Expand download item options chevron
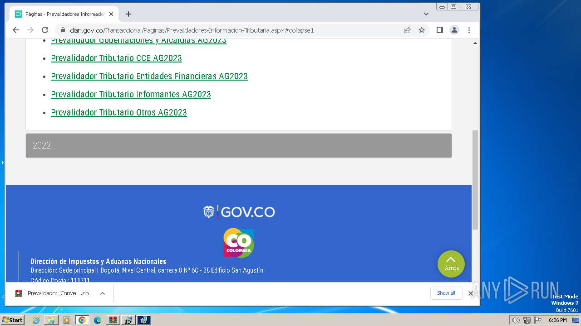This screenshot has width=581, height=326. pos(103,293)
